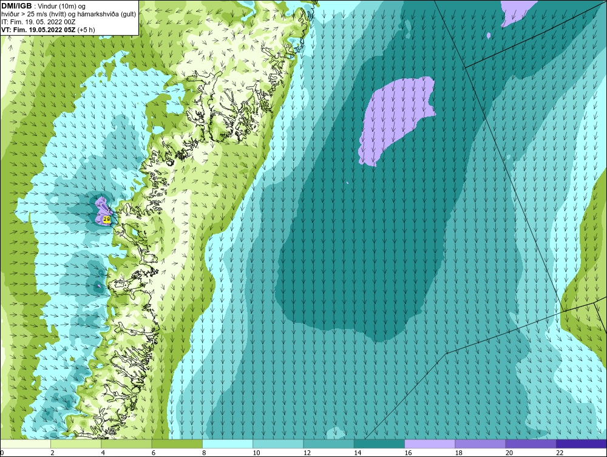Click legend value '8'

pyautogui.click(x=204, y=453)
